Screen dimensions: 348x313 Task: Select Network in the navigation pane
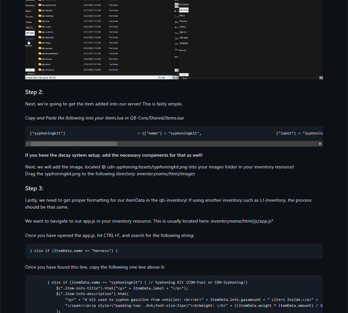coord(29,46)
